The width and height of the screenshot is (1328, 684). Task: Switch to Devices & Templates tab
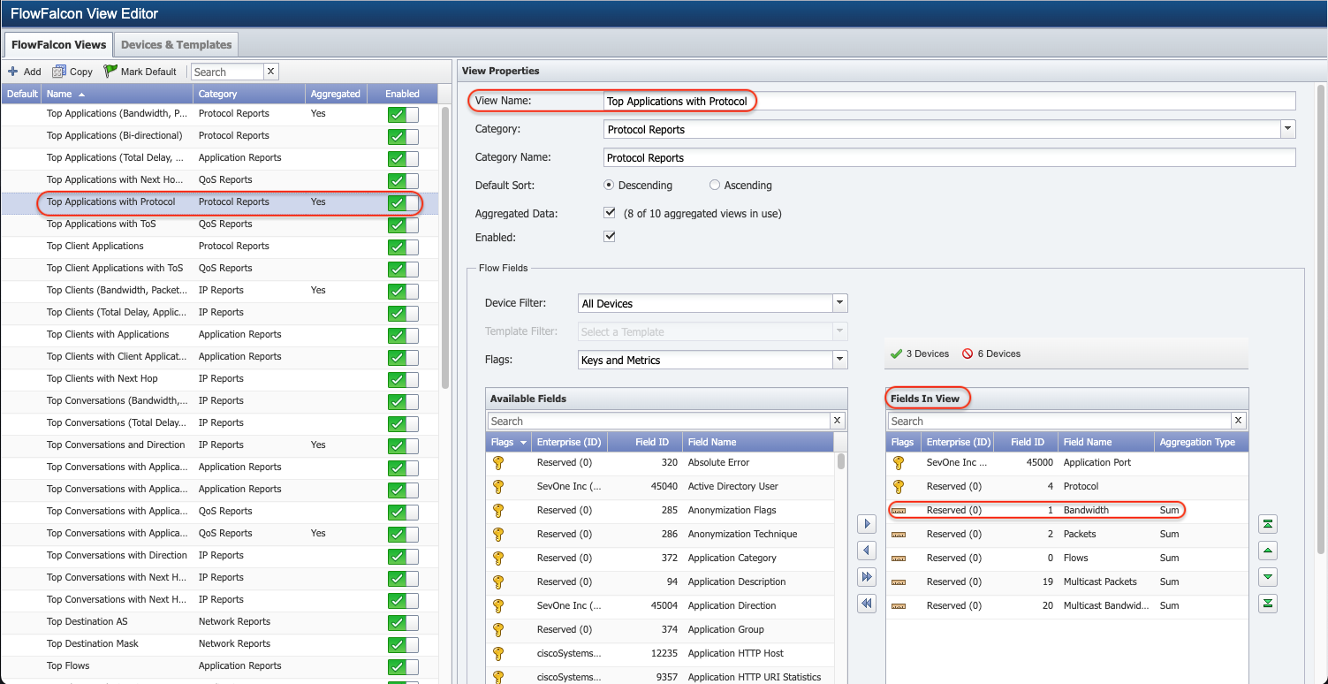pyautogui.click(x=176, y=44)
